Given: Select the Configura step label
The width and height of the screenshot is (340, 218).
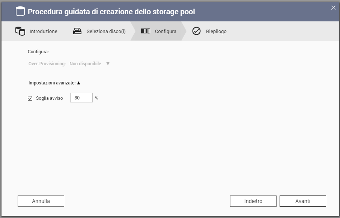Looking at the screenshot, I should 165,31.
